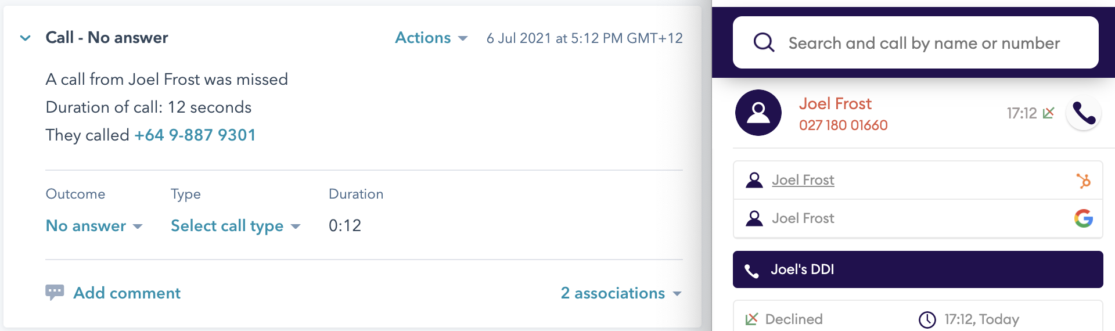Click the HubSpot sprocket icon
The image size is (1115, 331).
tap(1083, 181)
